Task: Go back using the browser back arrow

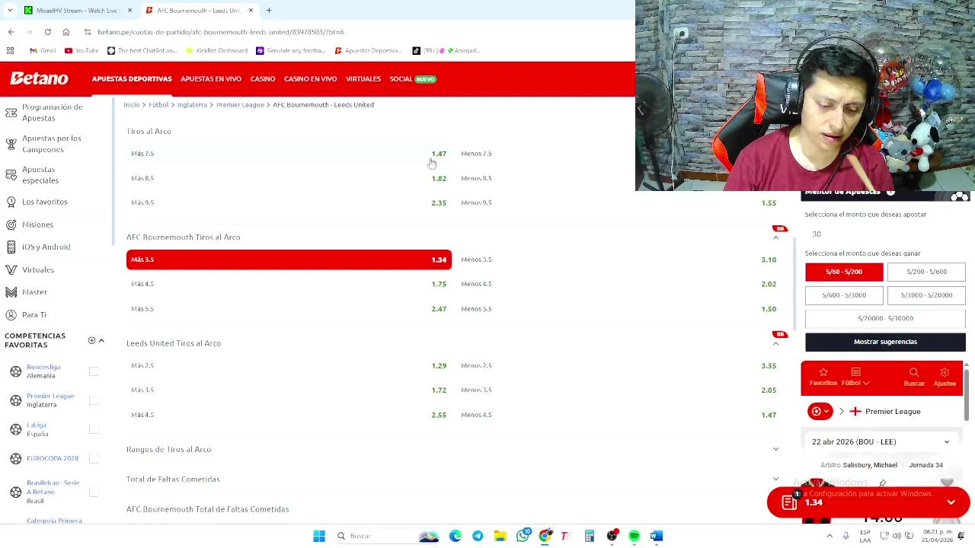Action: pos(11,32)
